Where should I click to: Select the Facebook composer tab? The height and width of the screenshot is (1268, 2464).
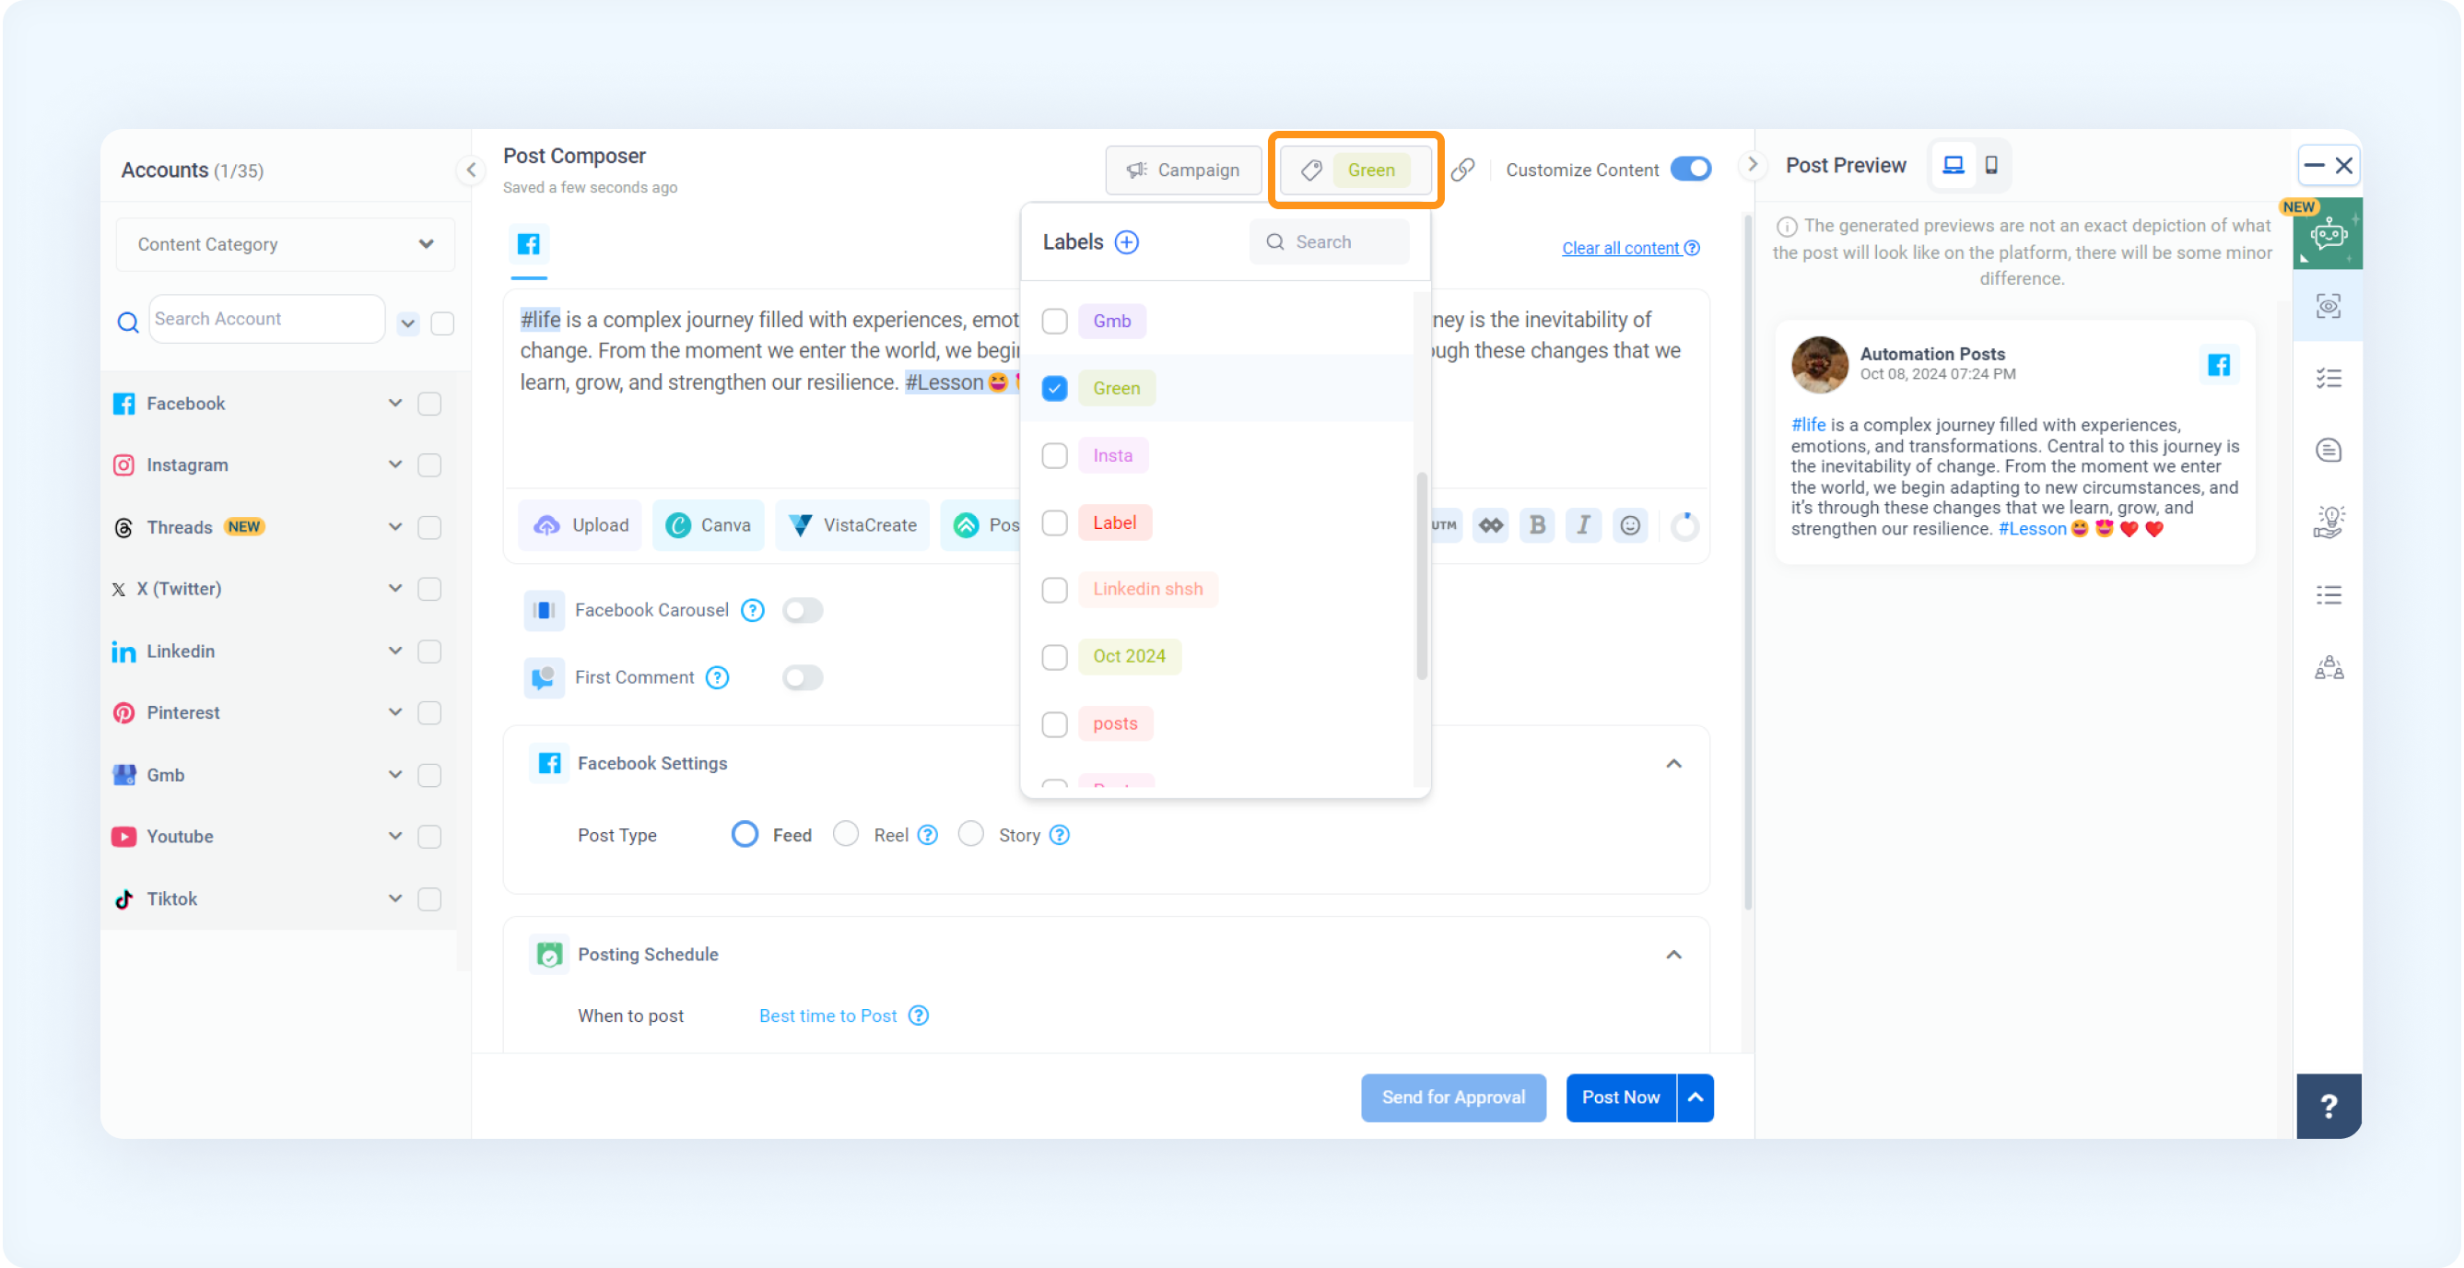click(528, 245)
